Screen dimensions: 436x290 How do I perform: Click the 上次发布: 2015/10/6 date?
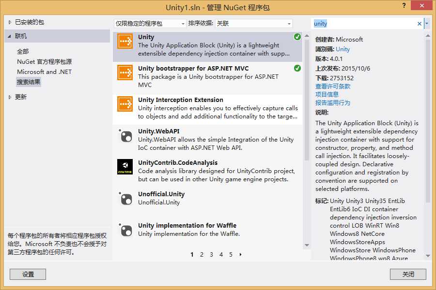(x=343, y=69)
